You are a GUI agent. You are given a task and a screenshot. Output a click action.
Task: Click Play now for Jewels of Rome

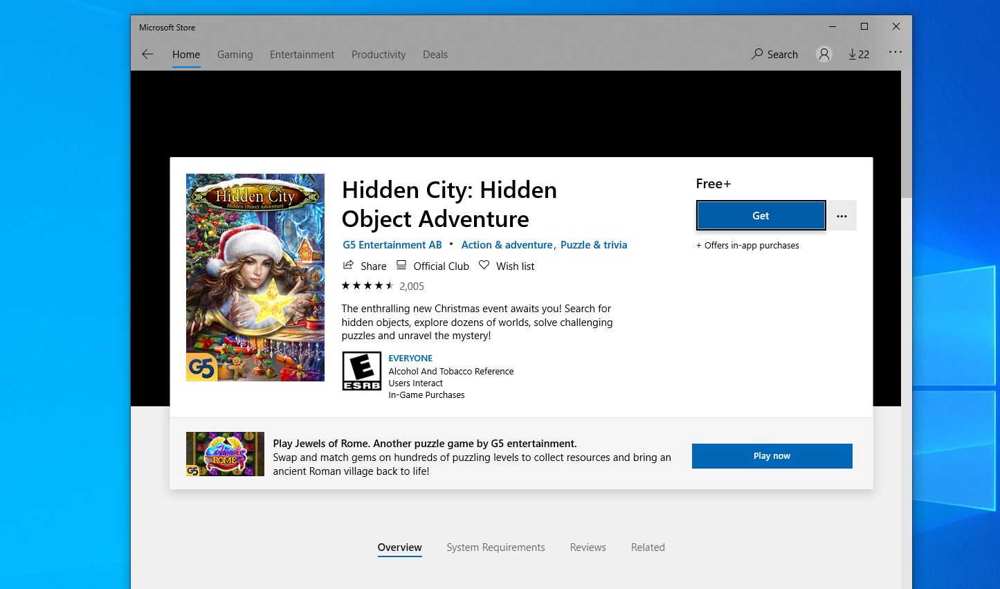772,455
